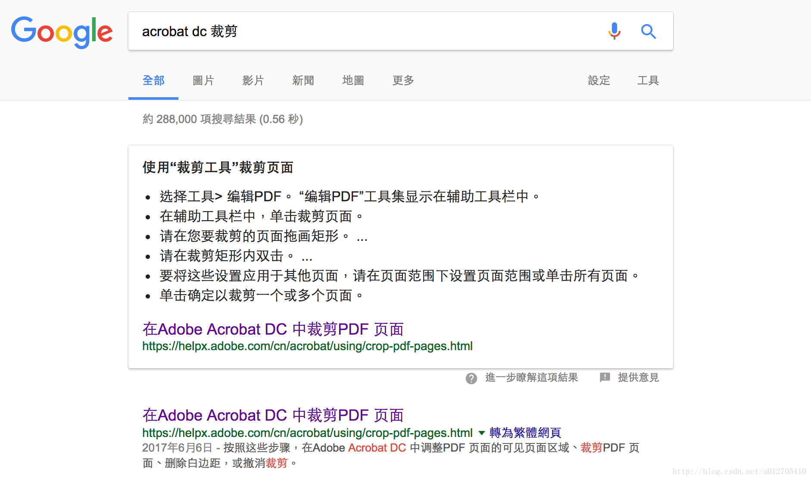Switch to the 影片 tab
Viewport: 811px width, 480px height.
pos(253,80)
